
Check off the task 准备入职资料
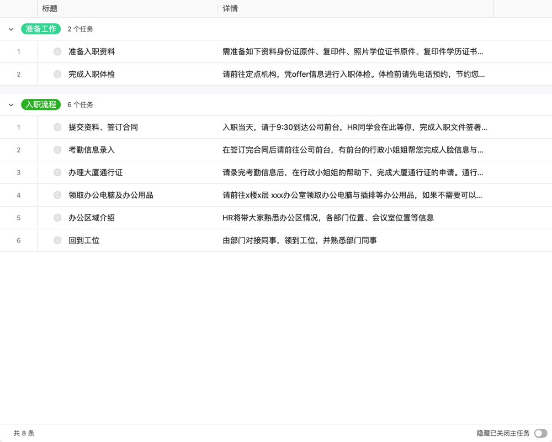pyautogui.click(x=57, y=51)
